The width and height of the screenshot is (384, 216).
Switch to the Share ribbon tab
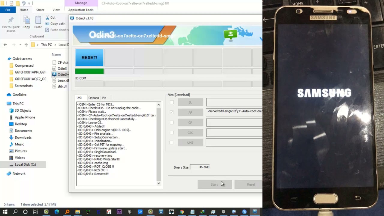(x=40, y=10)
